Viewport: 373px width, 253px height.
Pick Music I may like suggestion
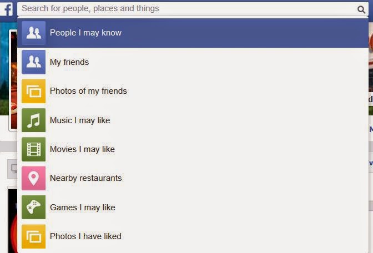pyautogui.click(x=193, y=120)
